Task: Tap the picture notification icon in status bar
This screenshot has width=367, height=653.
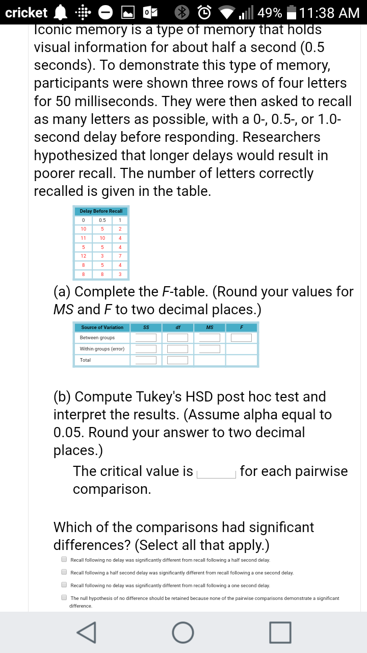Action: 127,12
